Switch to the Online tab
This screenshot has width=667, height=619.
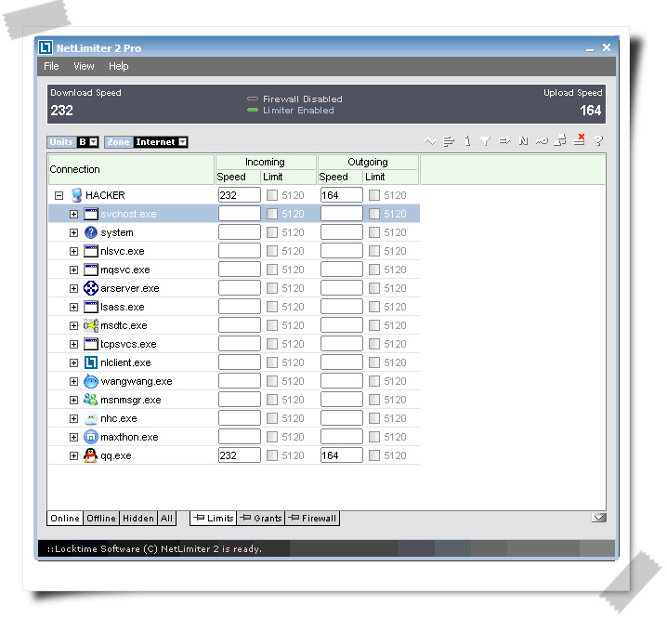pyautogui.click(x=65, y=519)
